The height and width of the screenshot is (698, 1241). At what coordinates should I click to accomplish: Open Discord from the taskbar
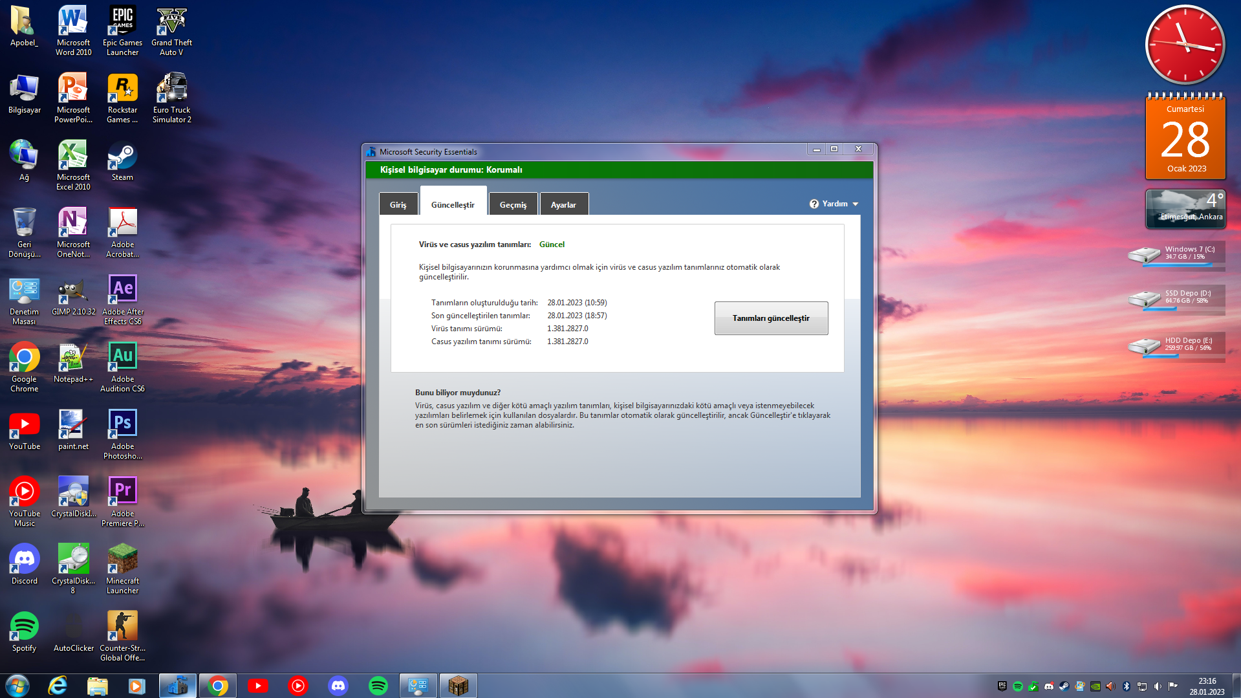pyautogui.click(x=338, y=686)
